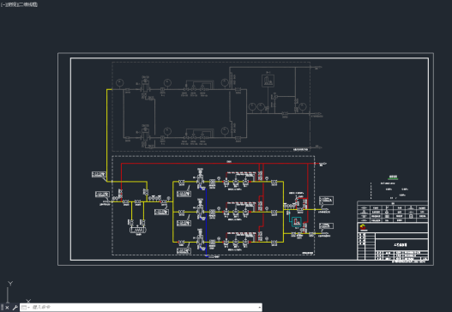Viewport: 452px width, 312px height.
Task: Expand command history arrow at right of command line
Action: point(259,308)
